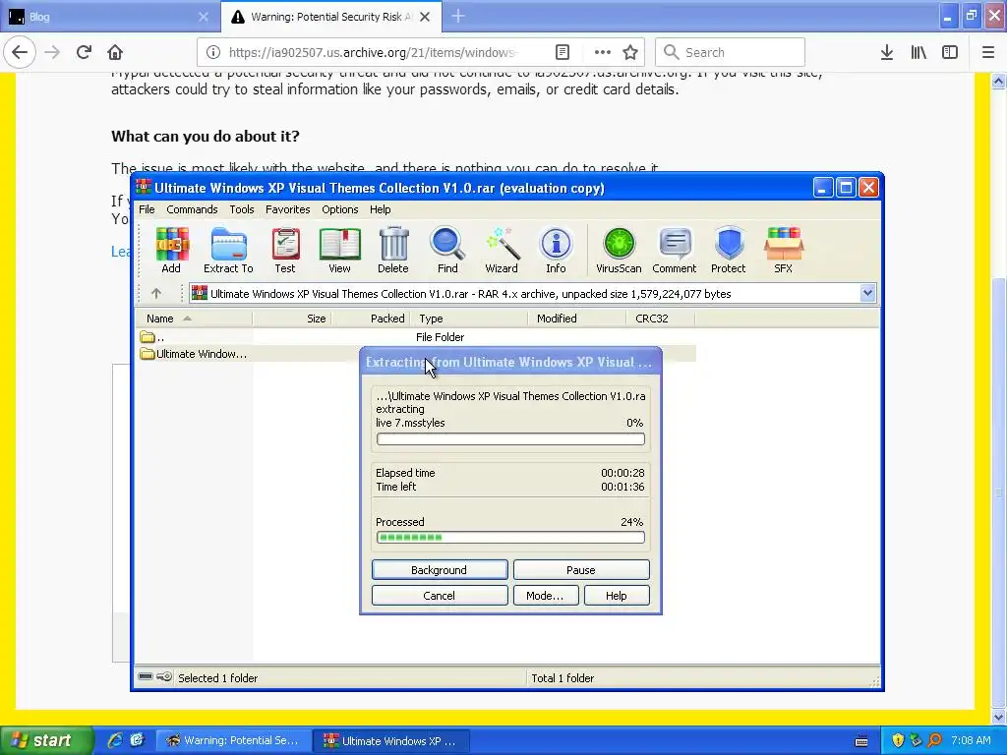1007x755 pixels.
Task: Click the 'Selected 1 folder' status text
Action: tap(217, 678)
